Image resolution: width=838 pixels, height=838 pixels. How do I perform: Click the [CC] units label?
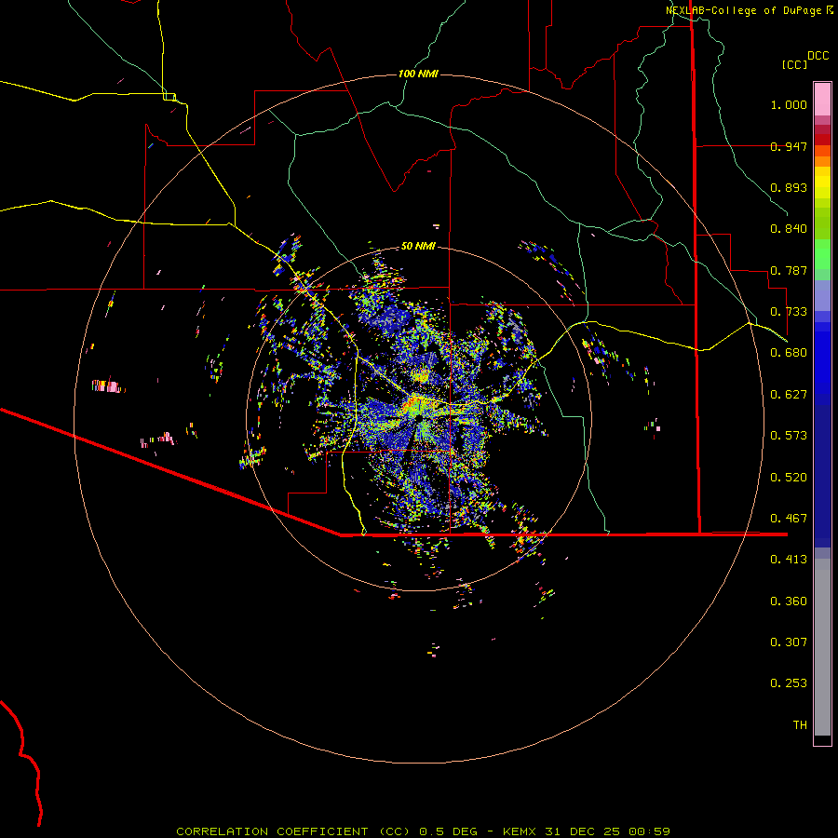point(794,64)
